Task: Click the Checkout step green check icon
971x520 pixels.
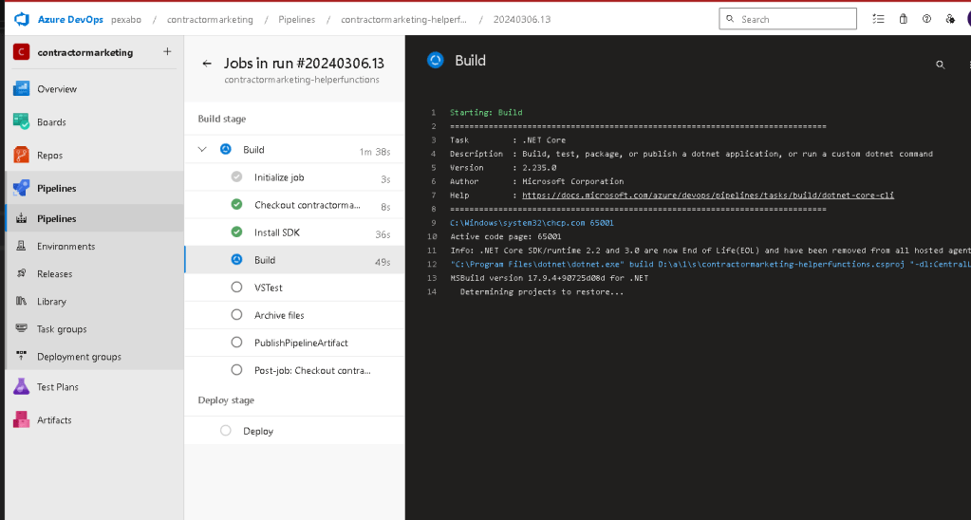Action: pyautogui.click(x=236, y=204)
